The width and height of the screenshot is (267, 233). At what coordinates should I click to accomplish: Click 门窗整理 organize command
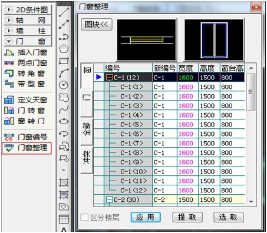click(x=27, y=148)
